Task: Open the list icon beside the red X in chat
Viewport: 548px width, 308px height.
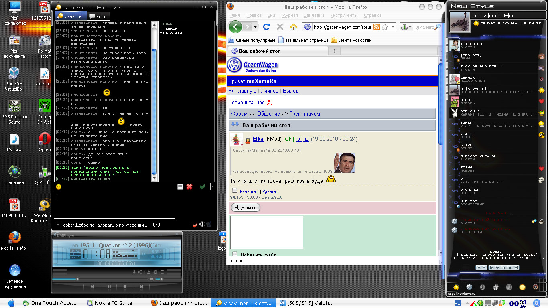Action: (181, 187)
